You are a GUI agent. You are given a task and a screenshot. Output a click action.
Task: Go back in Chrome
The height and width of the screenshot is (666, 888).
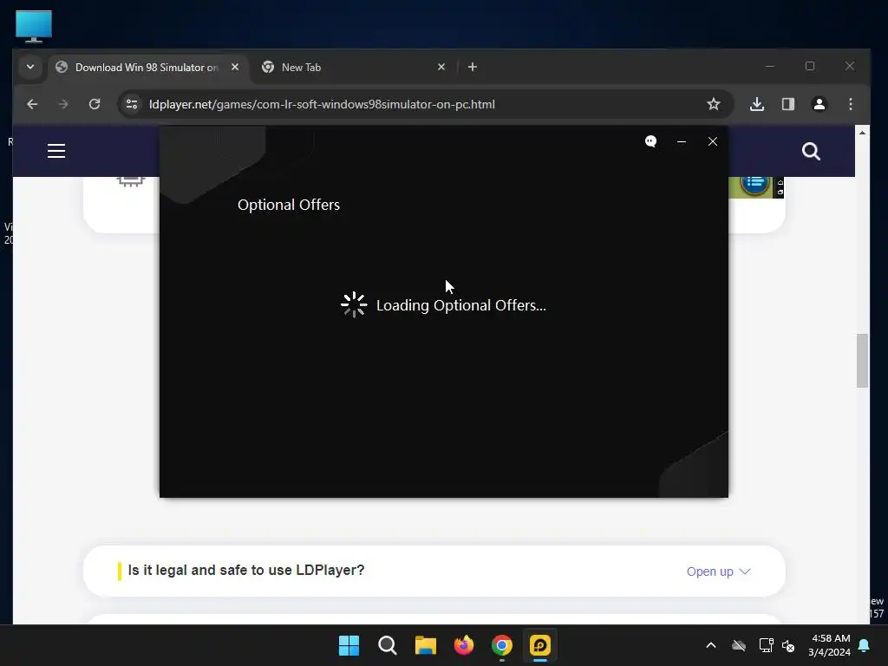(32, 104)
